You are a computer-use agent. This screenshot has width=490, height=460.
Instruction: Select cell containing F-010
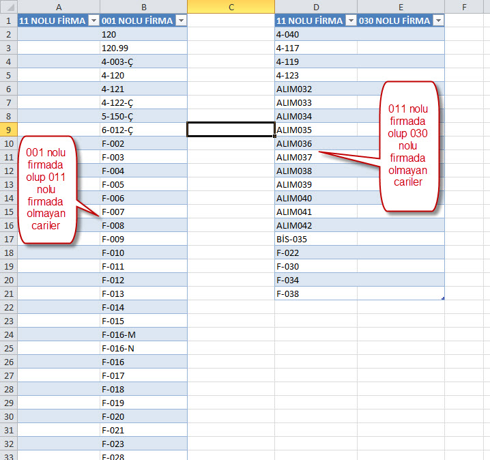[x=144, y=253]
